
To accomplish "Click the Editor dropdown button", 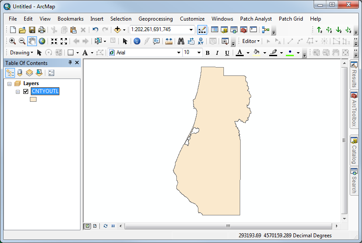I will (251, 41).
